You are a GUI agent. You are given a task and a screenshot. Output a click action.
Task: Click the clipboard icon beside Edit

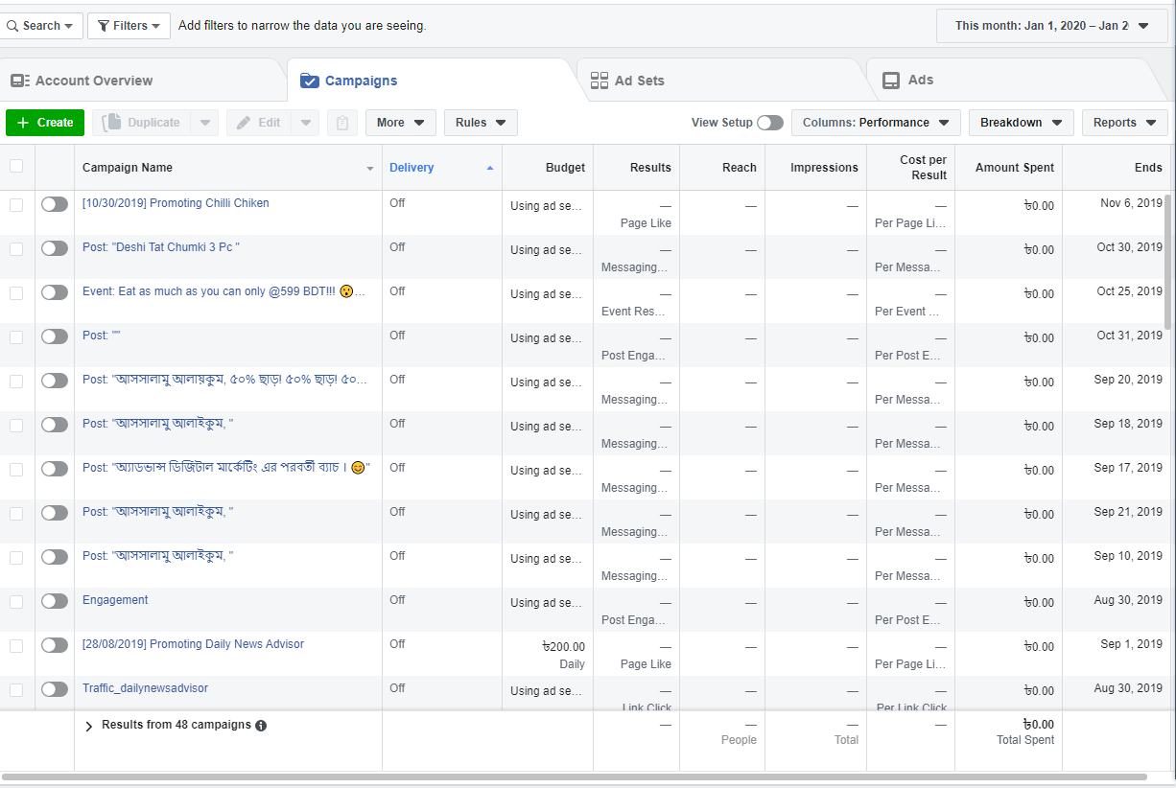point(342,123)
